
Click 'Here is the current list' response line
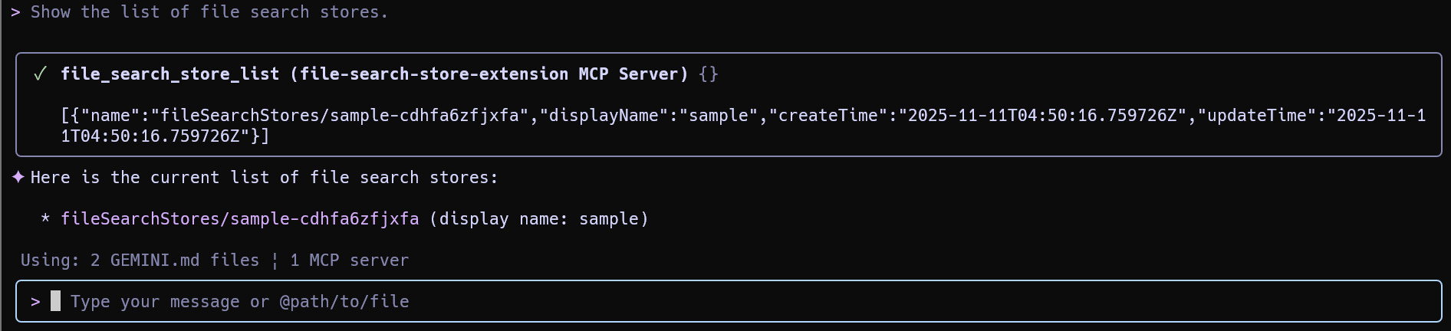pos(265,178)
